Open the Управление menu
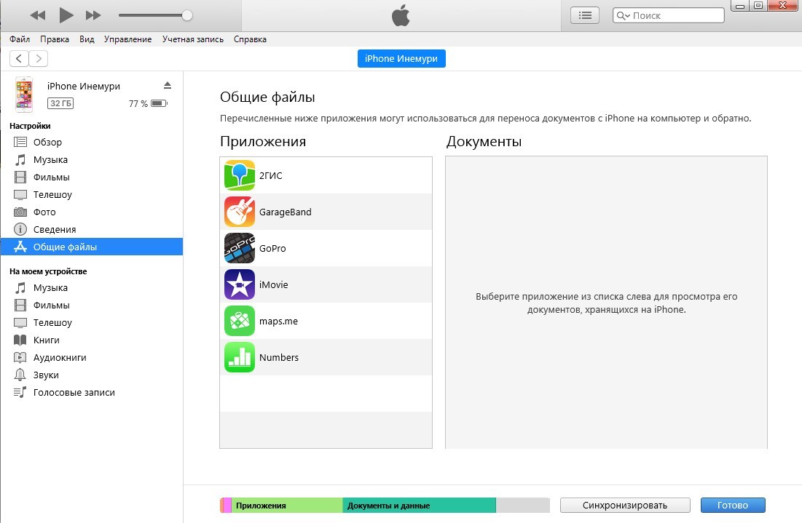Screen dimensions: 802x523 (128, 39)
